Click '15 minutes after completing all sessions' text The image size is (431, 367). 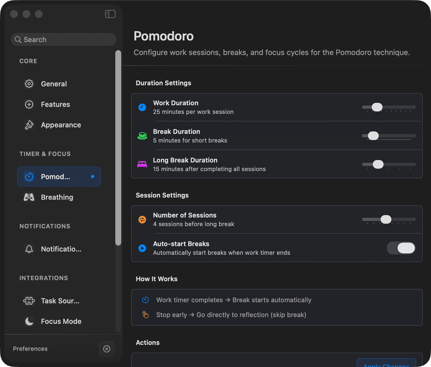[209, 169]
